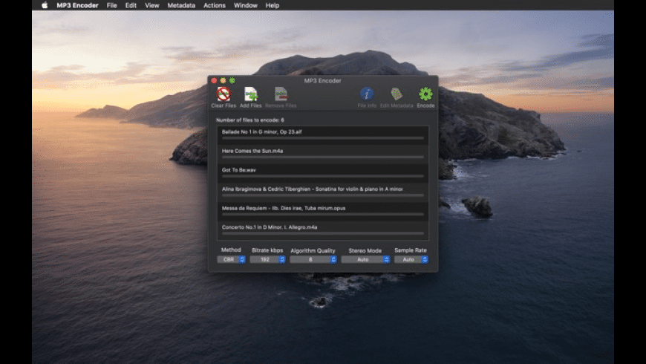Click the Remove Files toolbar icon
646x364 pixels.
(281, 94)
